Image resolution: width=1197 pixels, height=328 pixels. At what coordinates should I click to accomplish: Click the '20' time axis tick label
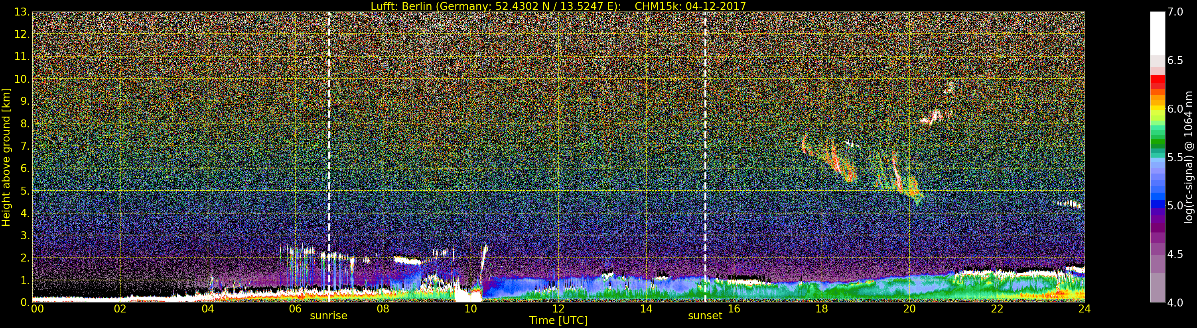909,309
